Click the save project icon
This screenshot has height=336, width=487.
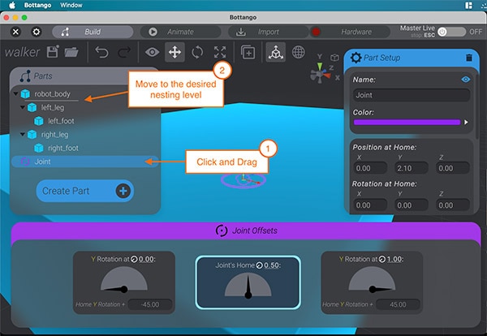[54, 52]
